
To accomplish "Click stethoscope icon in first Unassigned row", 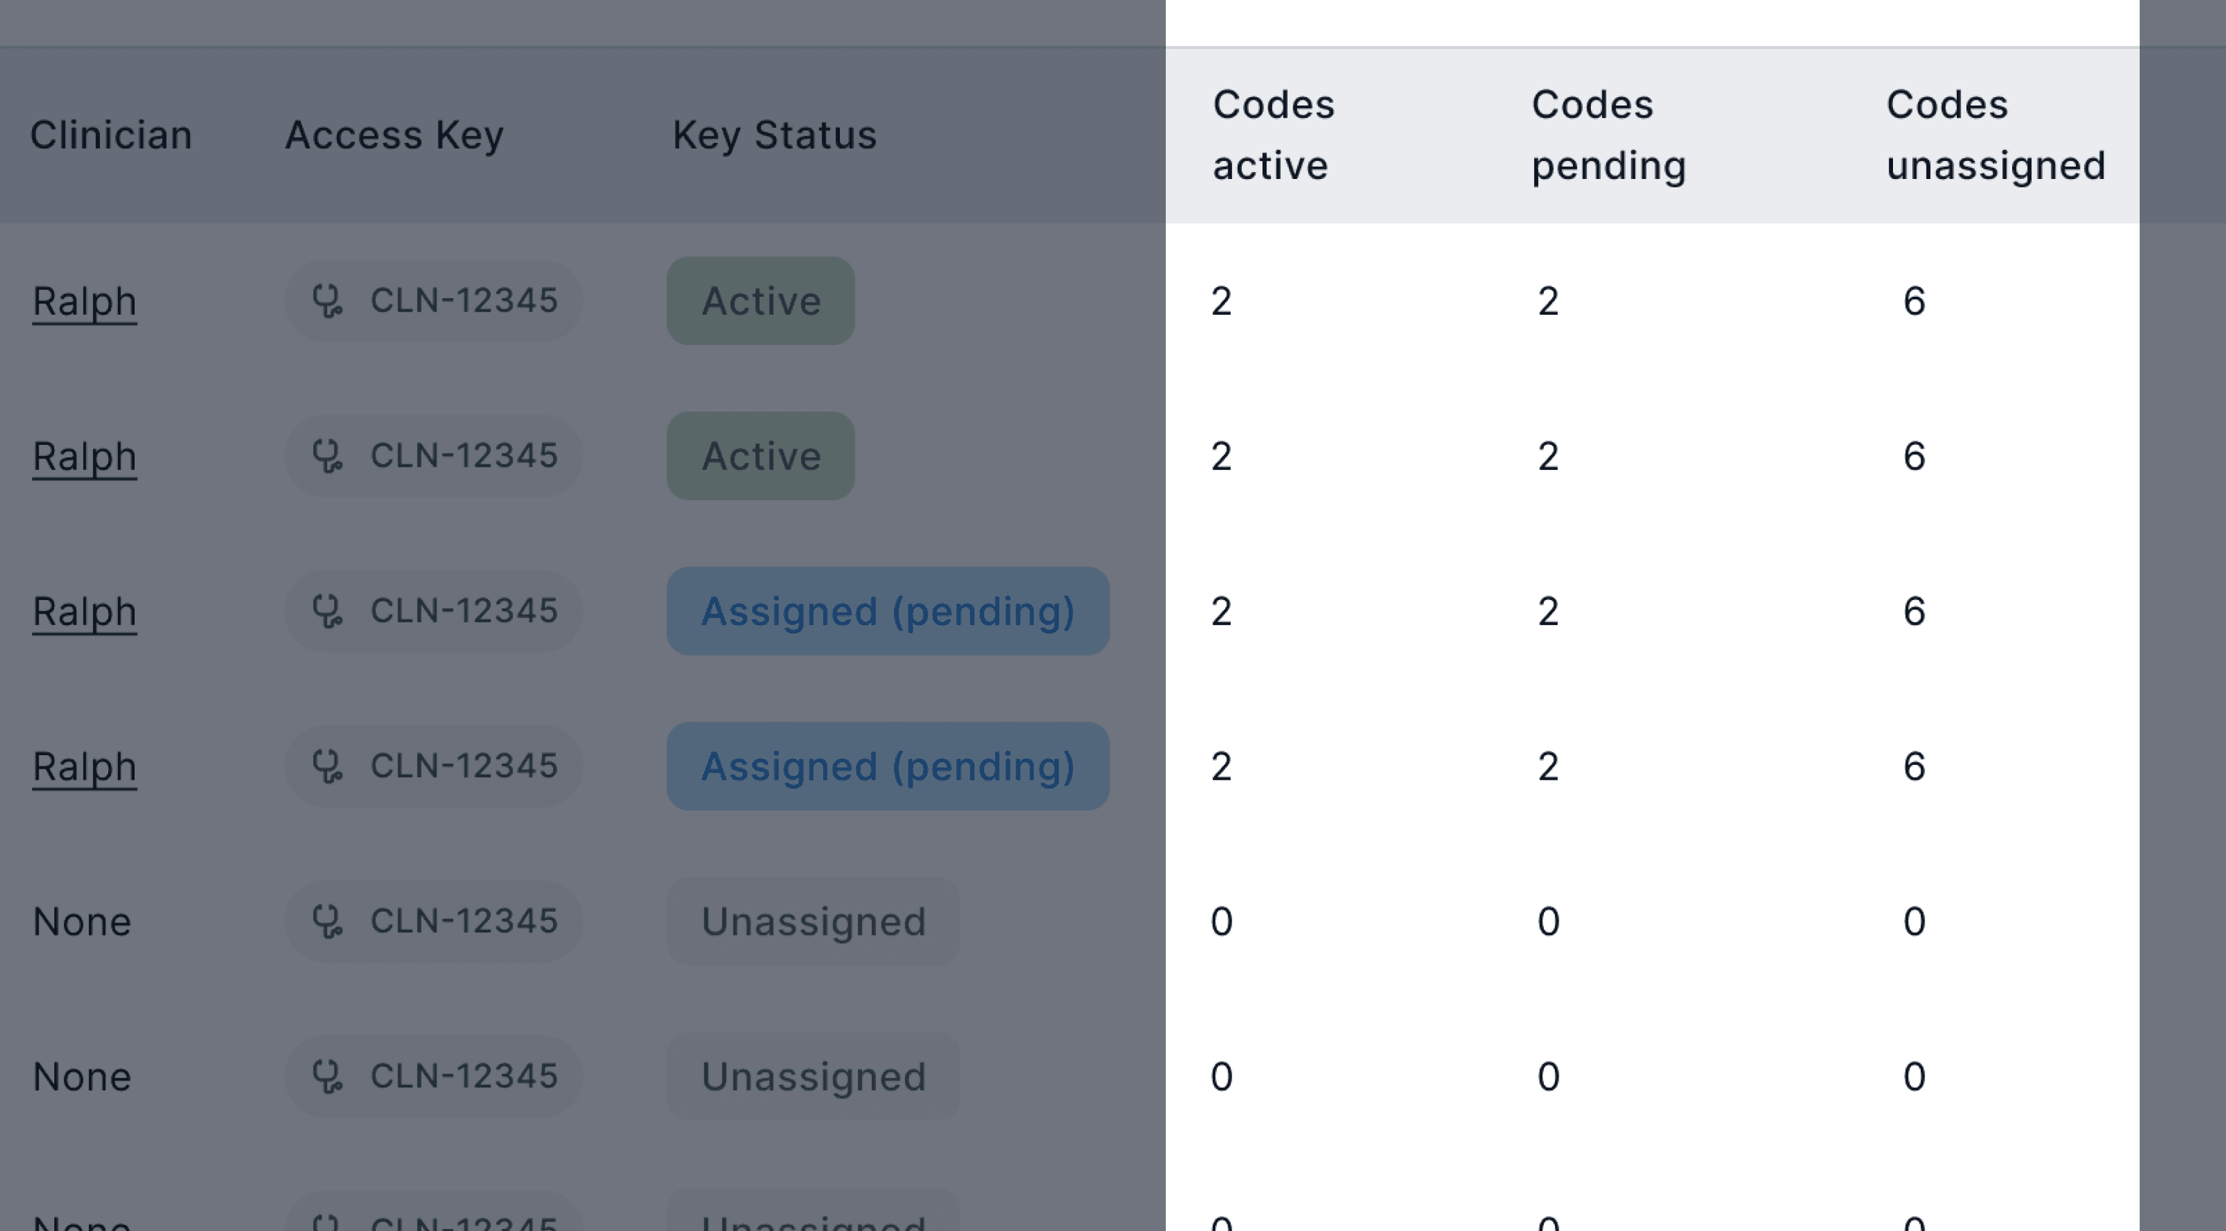I will click(327, 921).
